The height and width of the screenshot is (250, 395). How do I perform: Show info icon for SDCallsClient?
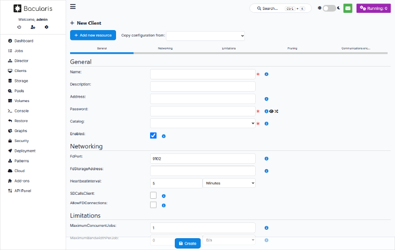click(x=163, y=196)
